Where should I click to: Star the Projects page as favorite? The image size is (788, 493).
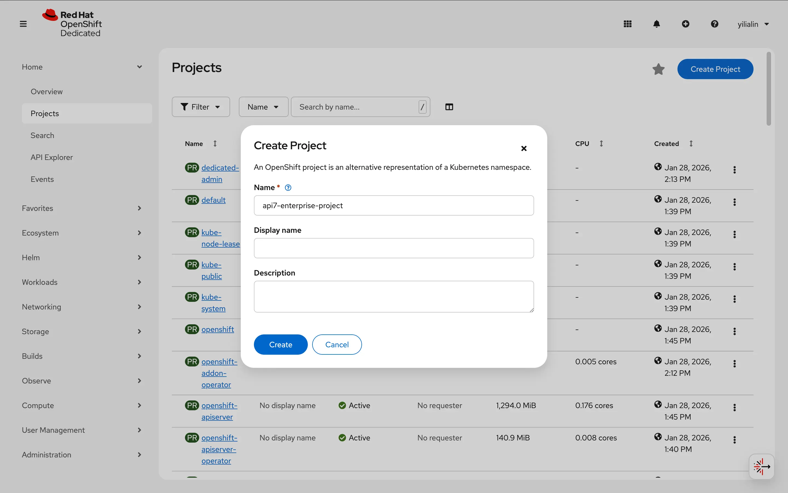658,69
